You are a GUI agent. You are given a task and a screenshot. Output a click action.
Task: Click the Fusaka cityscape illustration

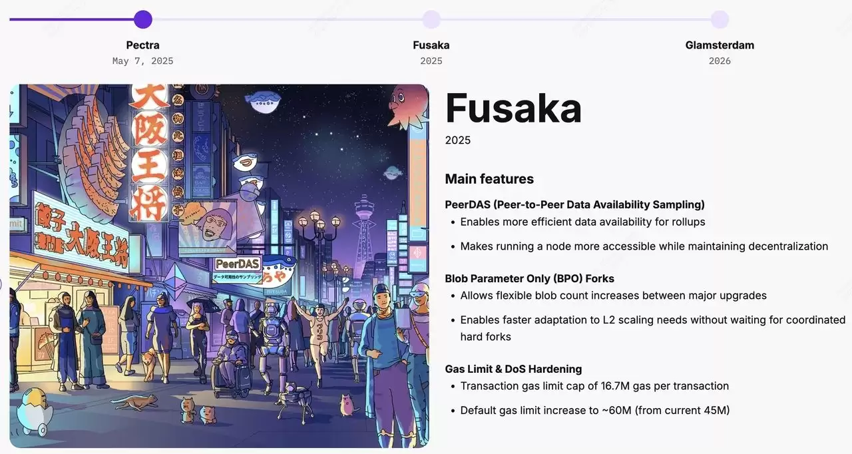click(220, 266)
